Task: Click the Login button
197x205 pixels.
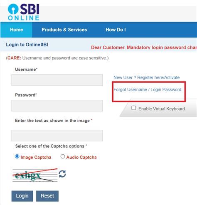Action: pos(22,196)
